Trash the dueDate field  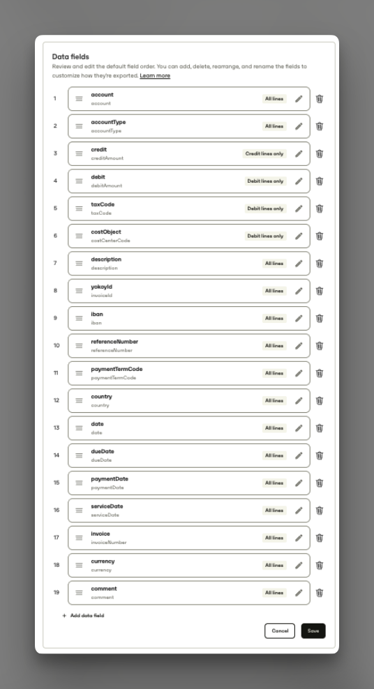(x=320, y=455)
